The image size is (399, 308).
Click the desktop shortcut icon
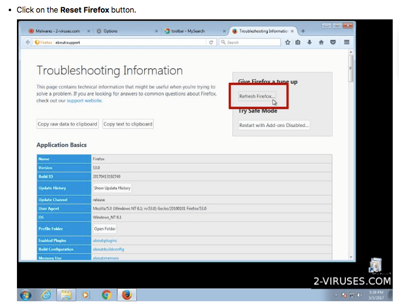(x=376, y=265)
